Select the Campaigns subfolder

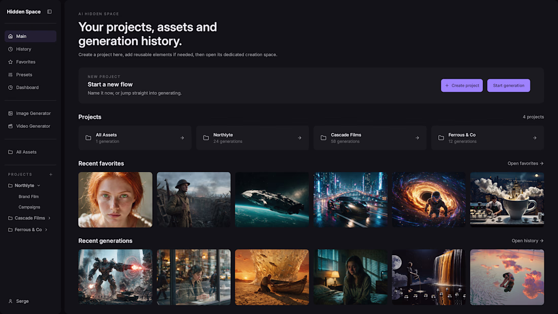(x=29, y=207)
